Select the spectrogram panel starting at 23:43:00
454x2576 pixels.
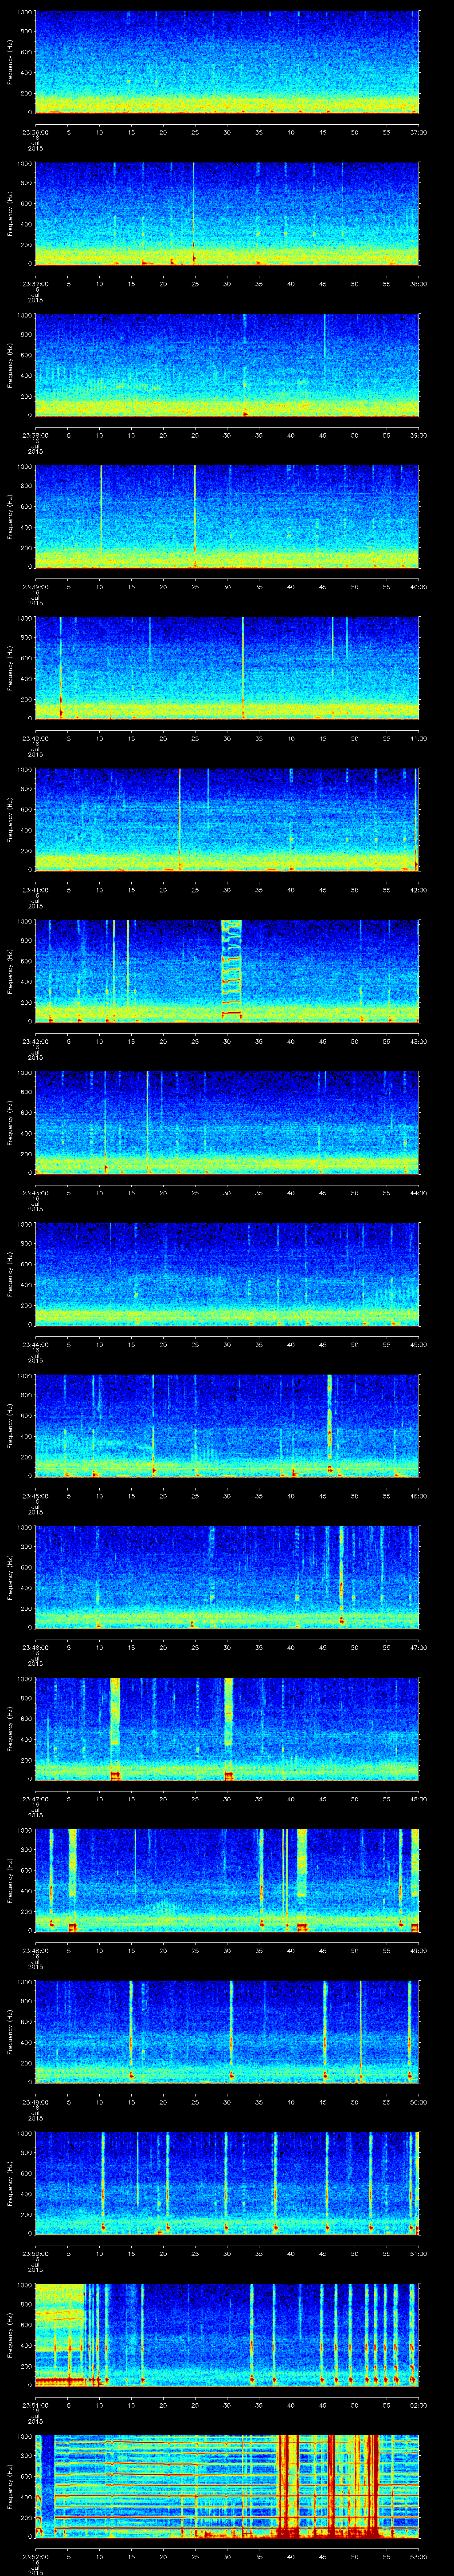coord(227,1123)
